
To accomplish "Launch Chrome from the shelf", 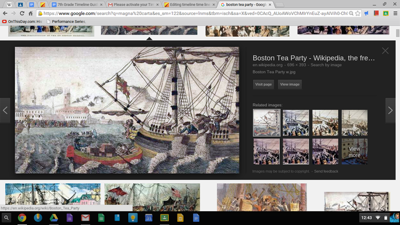I will [x=22, y=218].
